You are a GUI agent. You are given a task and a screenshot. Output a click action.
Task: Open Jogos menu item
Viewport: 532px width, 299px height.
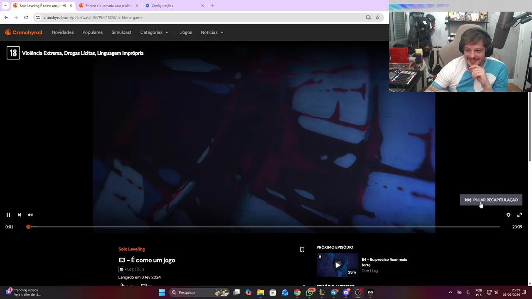(186, 32)
